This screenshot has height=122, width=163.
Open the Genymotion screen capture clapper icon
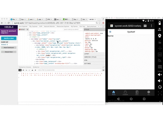coord(160,42)
